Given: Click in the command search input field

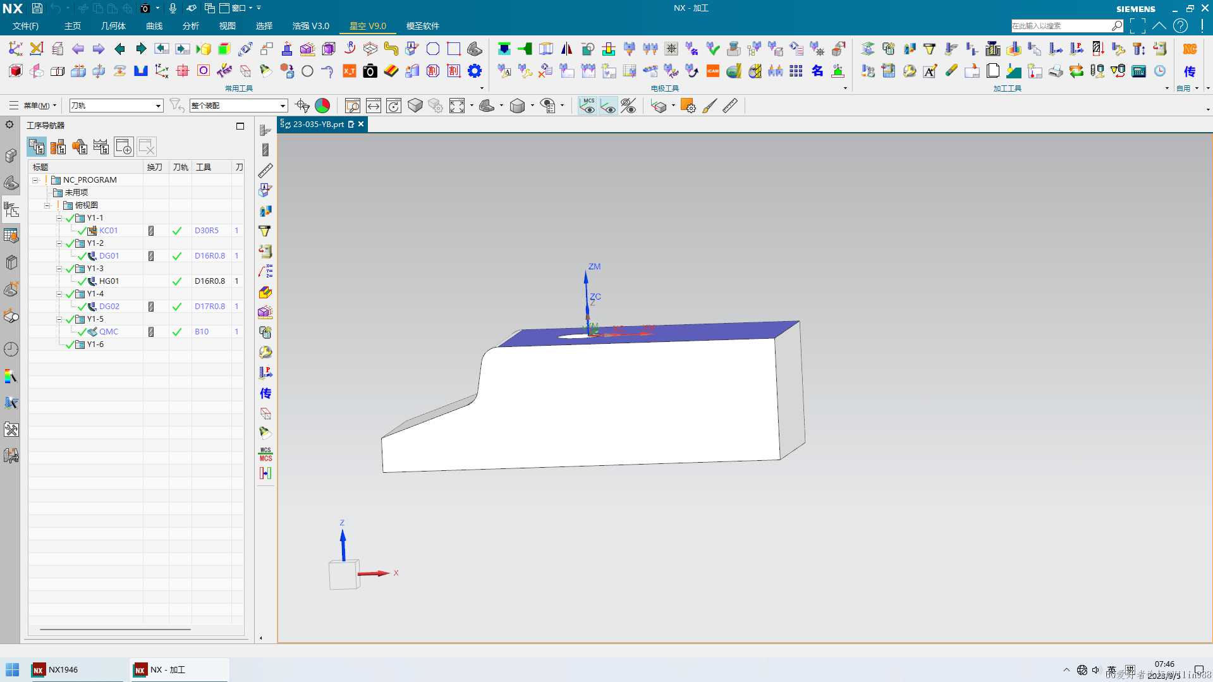Looking at the screenshot, I should [1061, 26].
